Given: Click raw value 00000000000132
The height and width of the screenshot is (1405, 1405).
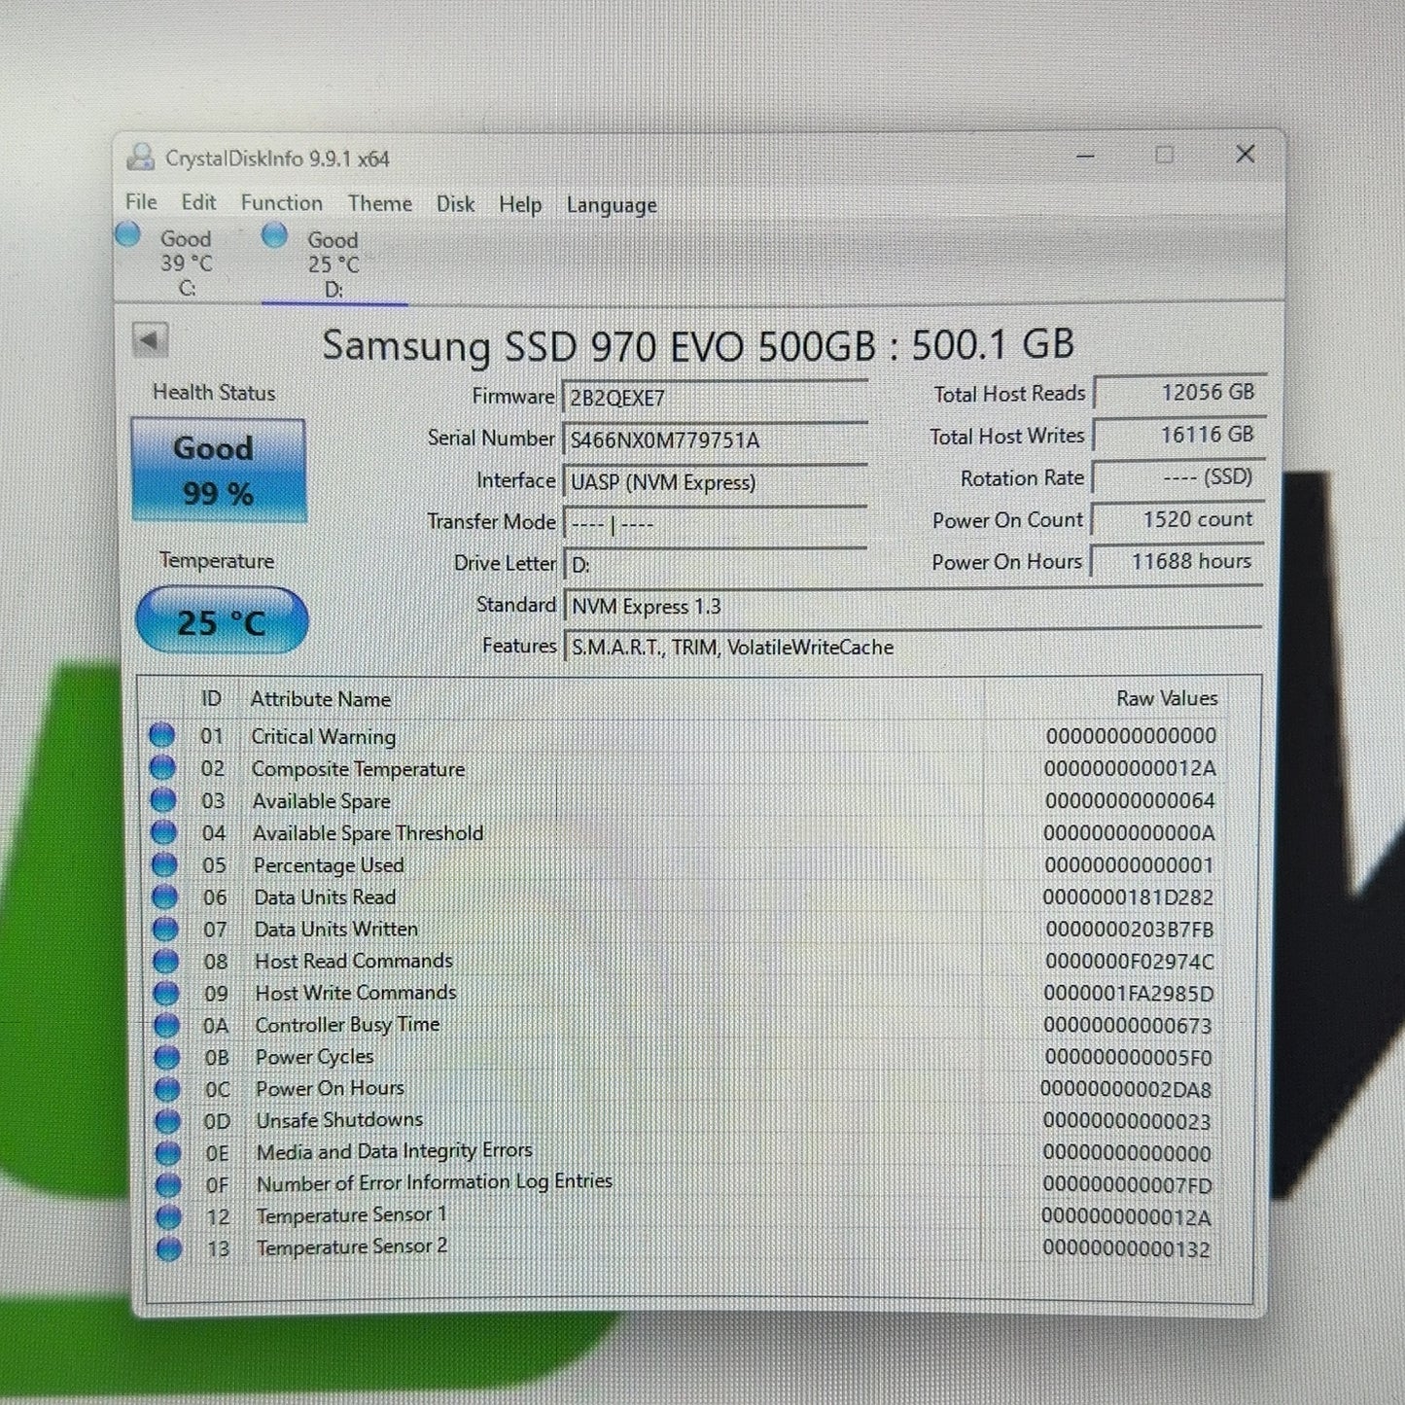Looking at the screenshot, I should pos(1126,1248).
